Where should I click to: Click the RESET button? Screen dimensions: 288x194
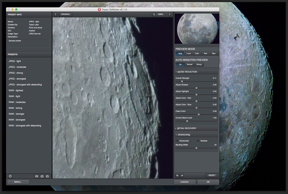click(x=212, y=176)
